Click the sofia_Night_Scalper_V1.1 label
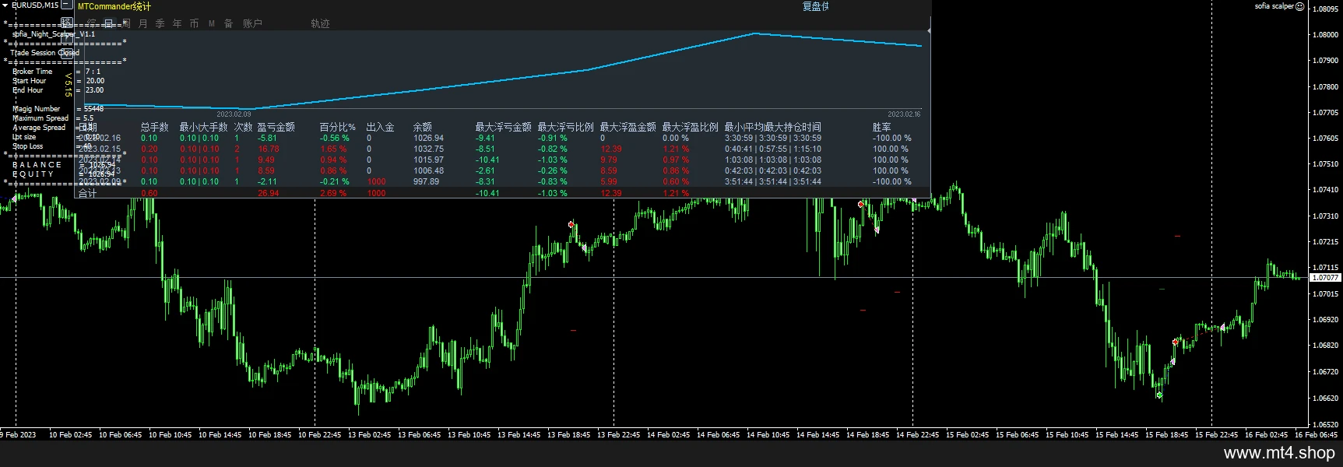 [x=54, y=34]
